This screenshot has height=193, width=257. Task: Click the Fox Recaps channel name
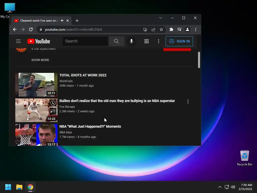point(67,107)
